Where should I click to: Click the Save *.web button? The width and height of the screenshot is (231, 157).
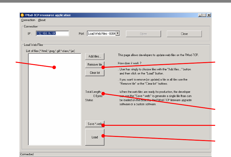pos(95,124)
